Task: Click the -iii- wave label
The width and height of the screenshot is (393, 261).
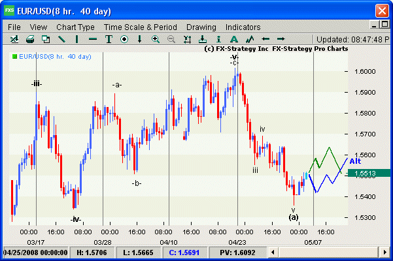Action: [37, 84]
